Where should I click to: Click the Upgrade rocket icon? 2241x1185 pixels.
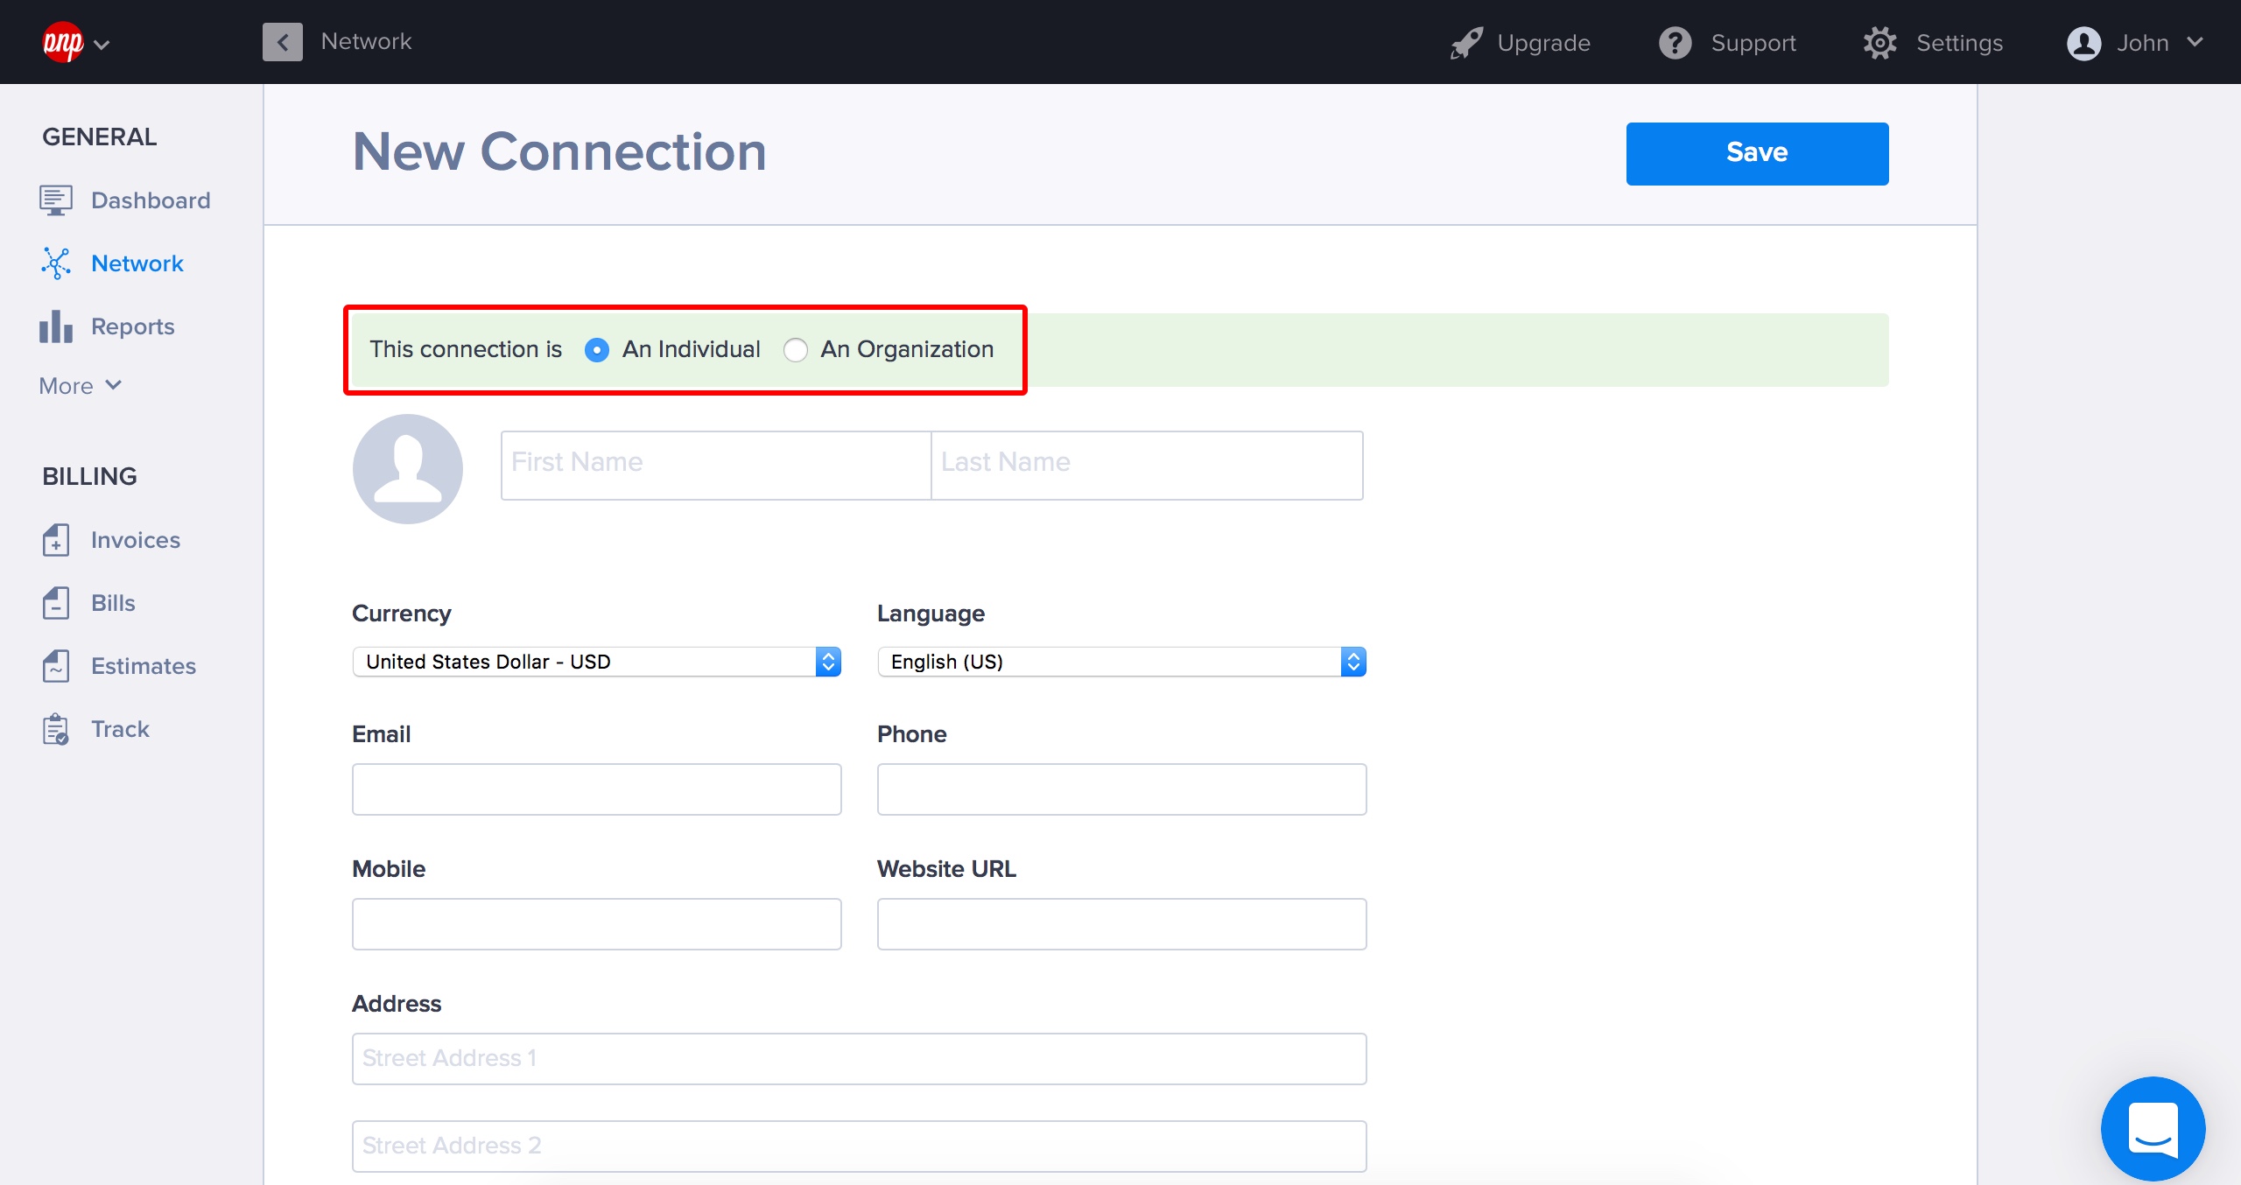1466,43
